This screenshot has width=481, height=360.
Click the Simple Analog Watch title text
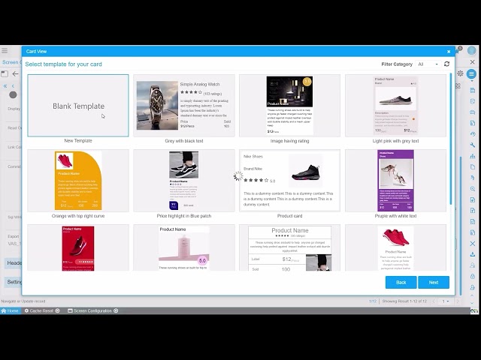[x=200, y=84]
